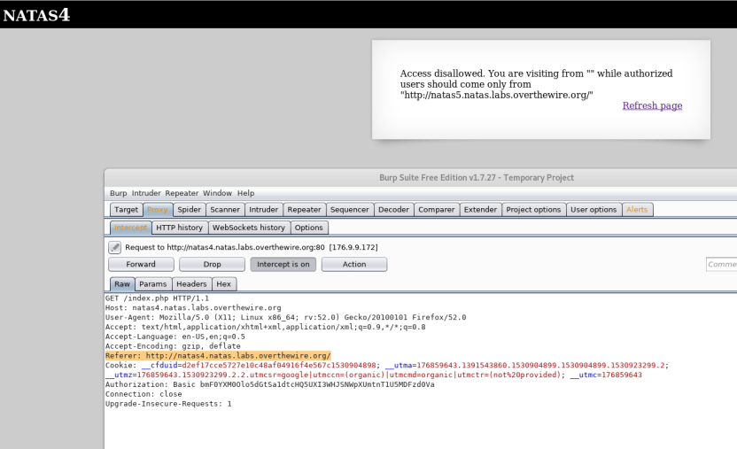This screenshot has height=449, width=737.
Task: Click the 'Refresh page' link
Action: pyautogui.click(x=652, y=105)
